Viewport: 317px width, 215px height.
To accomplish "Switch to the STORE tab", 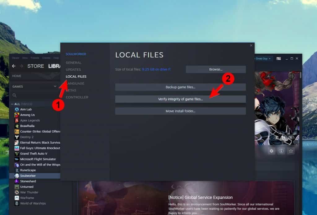I will point(36,66).
